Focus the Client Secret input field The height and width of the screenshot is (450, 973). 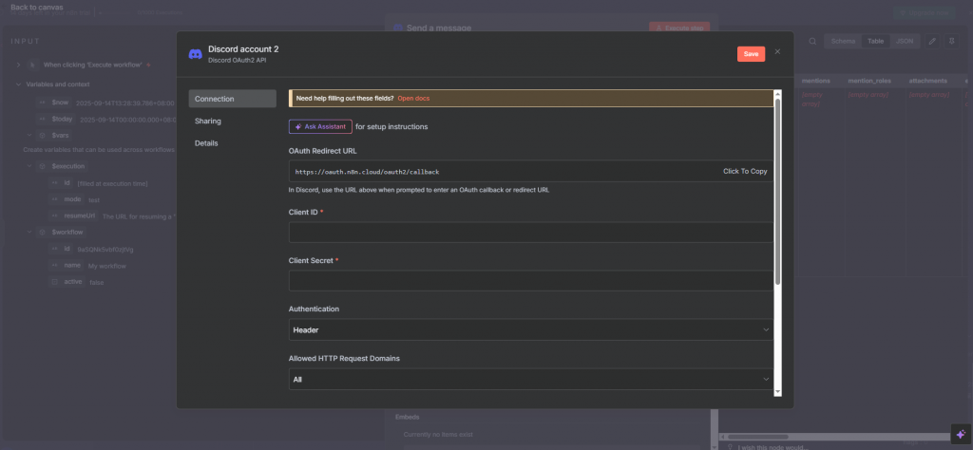click(x=531, y=281)
